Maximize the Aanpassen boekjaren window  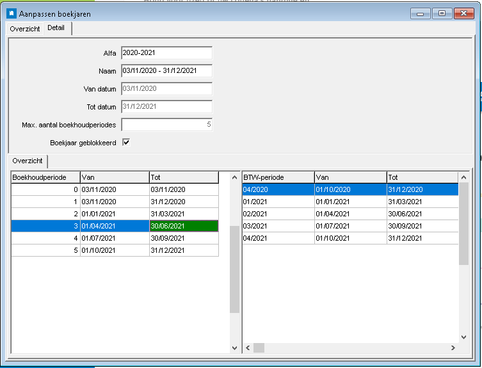click(441, 13)
